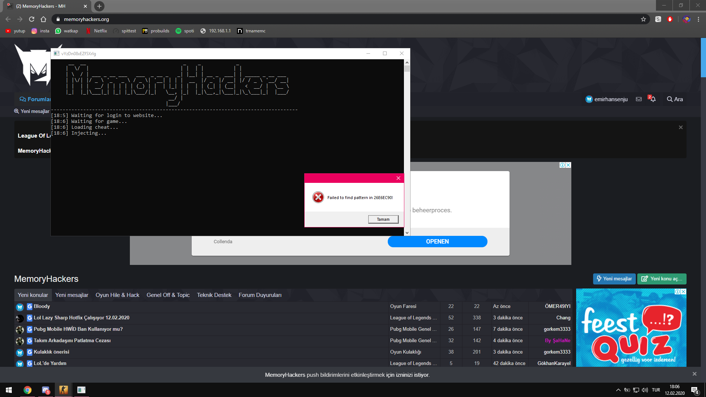The width and height of the screenshot is (706, 397).
Task: Open Counter-Strike from the taskbar
Action: pyautogui.click(x=63, y=390)
